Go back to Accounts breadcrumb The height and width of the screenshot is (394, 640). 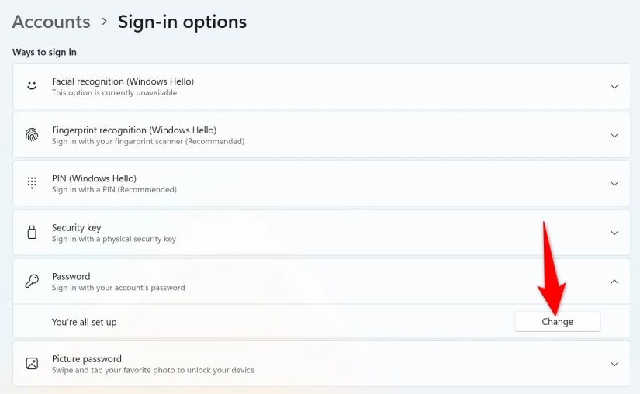click(51, 22)
